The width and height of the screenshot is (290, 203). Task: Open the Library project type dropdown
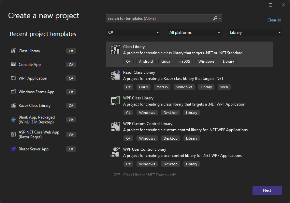point(255,32)
